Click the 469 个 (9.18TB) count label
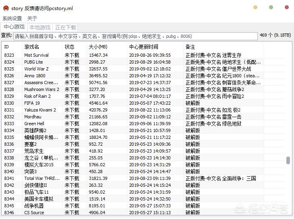Screen dimensions: 294x219 tap(275, 35)
